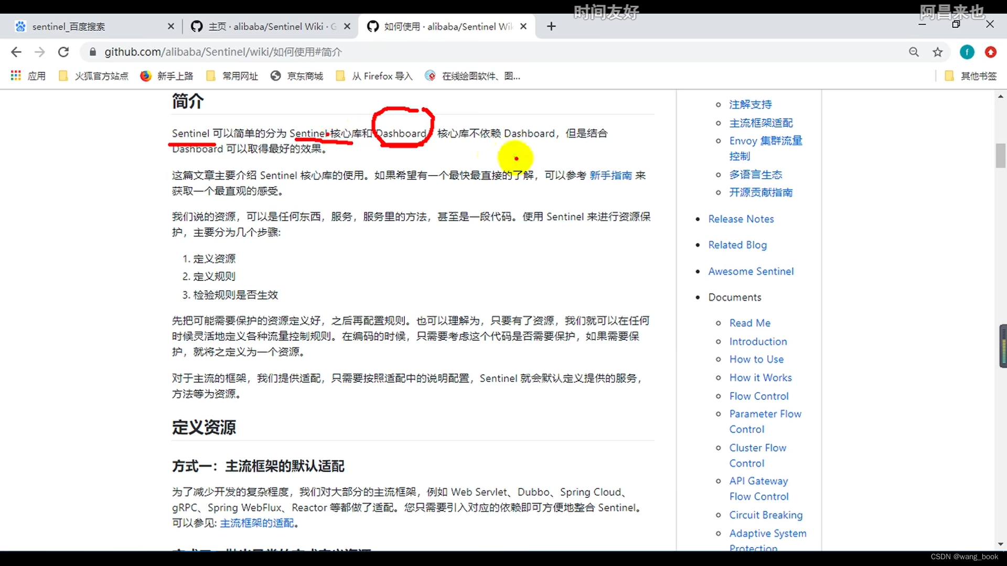Open the 新手上路 Firefox bookmark
The width and height of the screenshot is (1007, 566).
167,76
